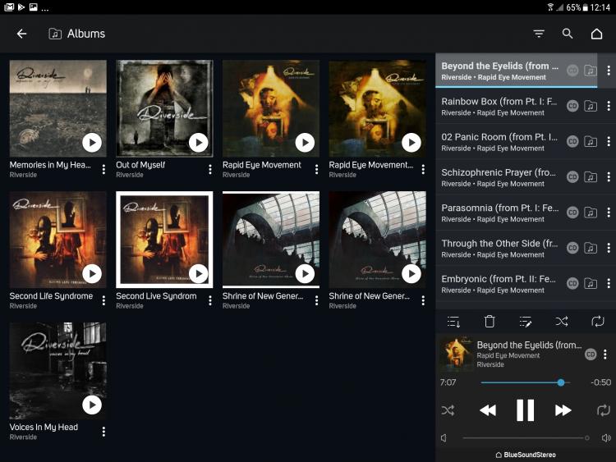Open options menu for Memories in My Head
The width and height of the screenshot is (616, 462).
click(x=103, y=169)
